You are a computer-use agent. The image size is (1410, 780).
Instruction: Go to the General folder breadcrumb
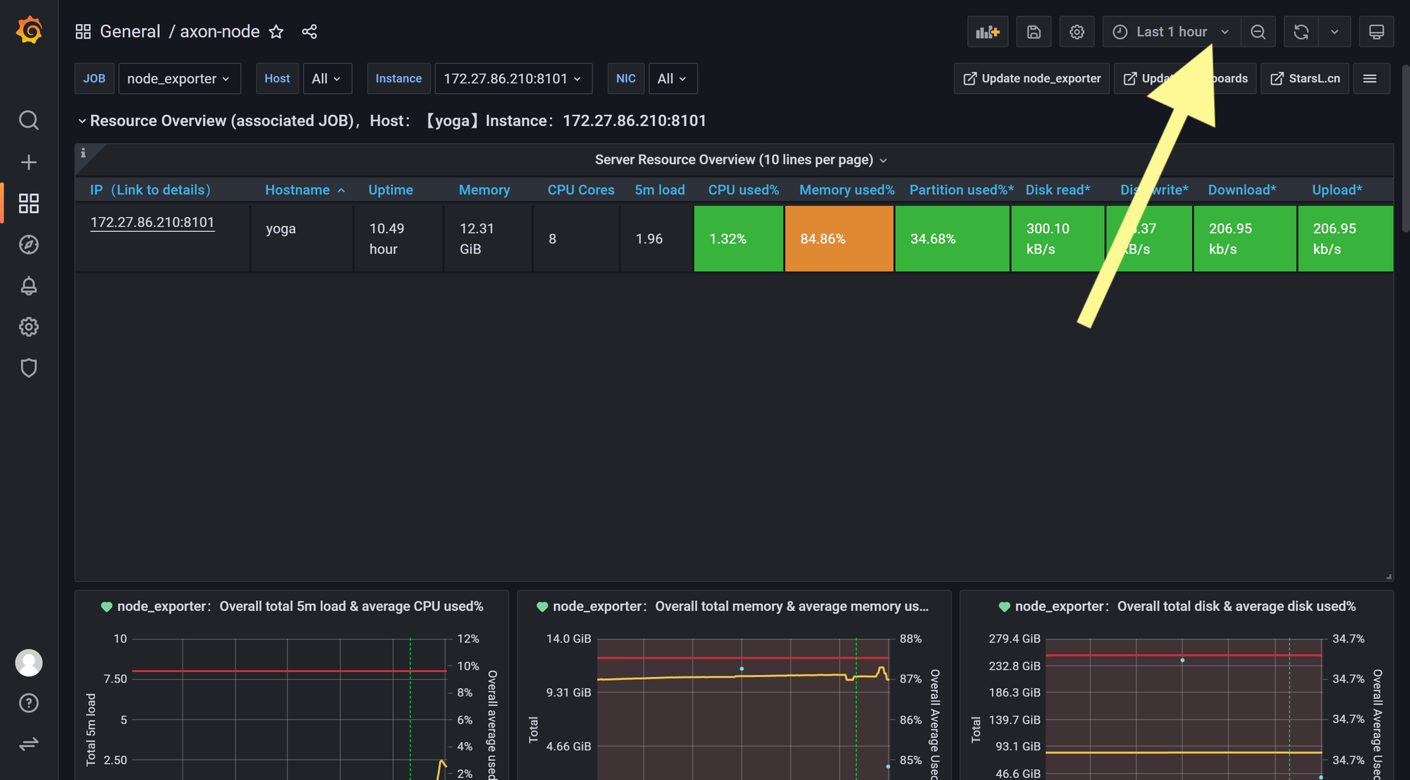pos(130,32)
